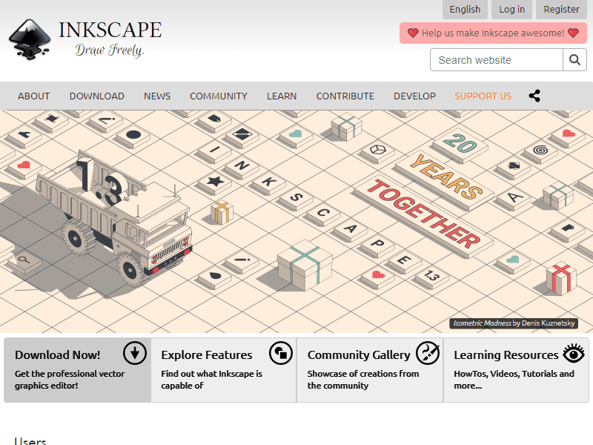Click the Inkscape mountain logo icon
The width and height of the screenshot is (593, 445).
tap(30, 39)
